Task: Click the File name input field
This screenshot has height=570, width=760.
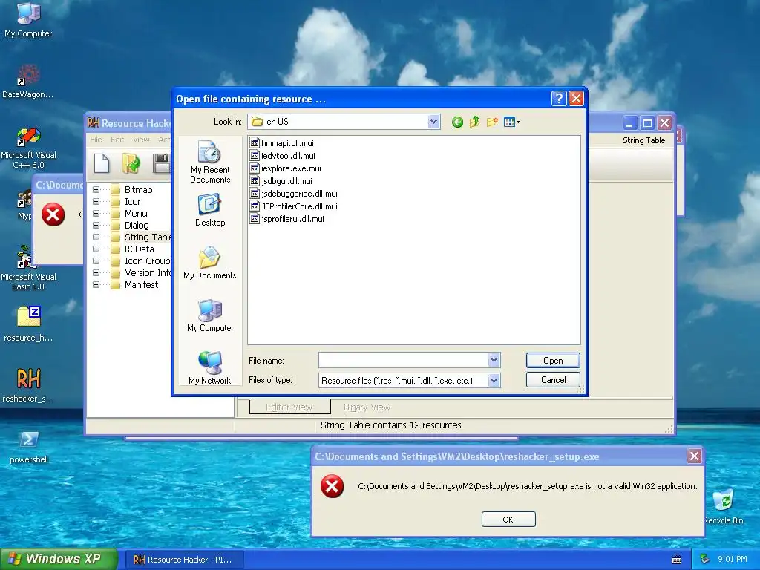Action: [403, 360]
